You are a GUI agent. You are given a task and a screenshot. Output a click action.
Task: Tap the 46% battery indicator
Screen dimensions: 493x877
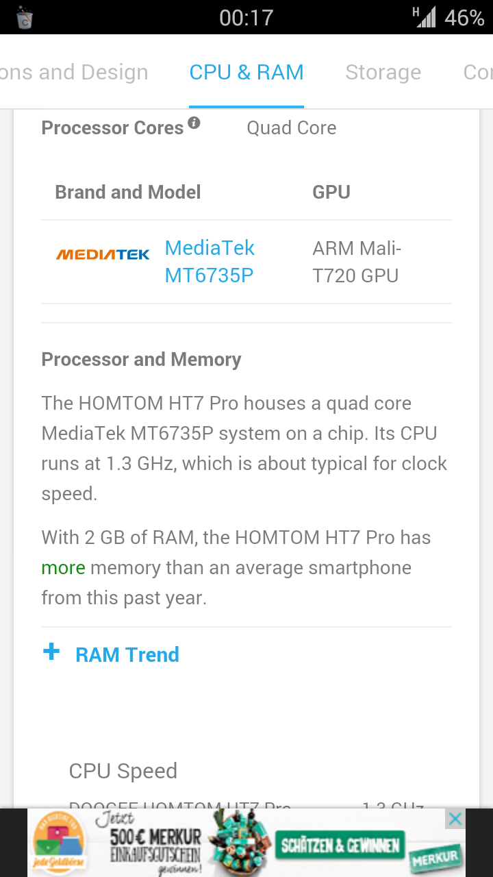464,18
